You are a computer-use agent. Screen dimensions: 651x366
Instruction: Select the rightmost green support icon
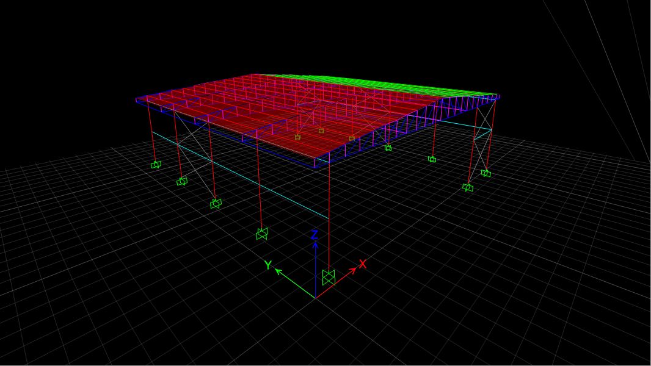486,173
